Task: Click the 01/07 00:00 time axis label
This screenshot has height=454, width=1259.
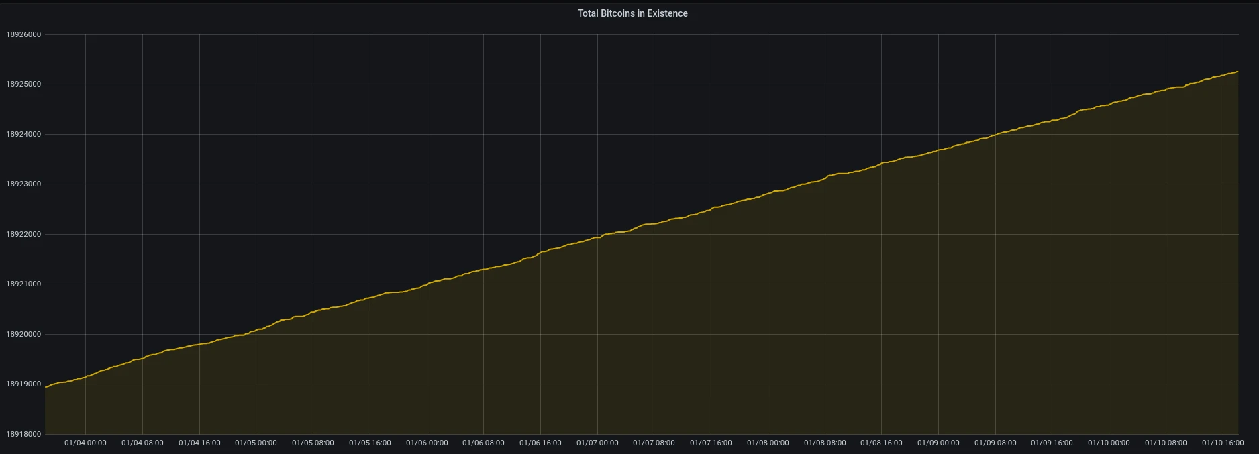Action: pos(597,443)
